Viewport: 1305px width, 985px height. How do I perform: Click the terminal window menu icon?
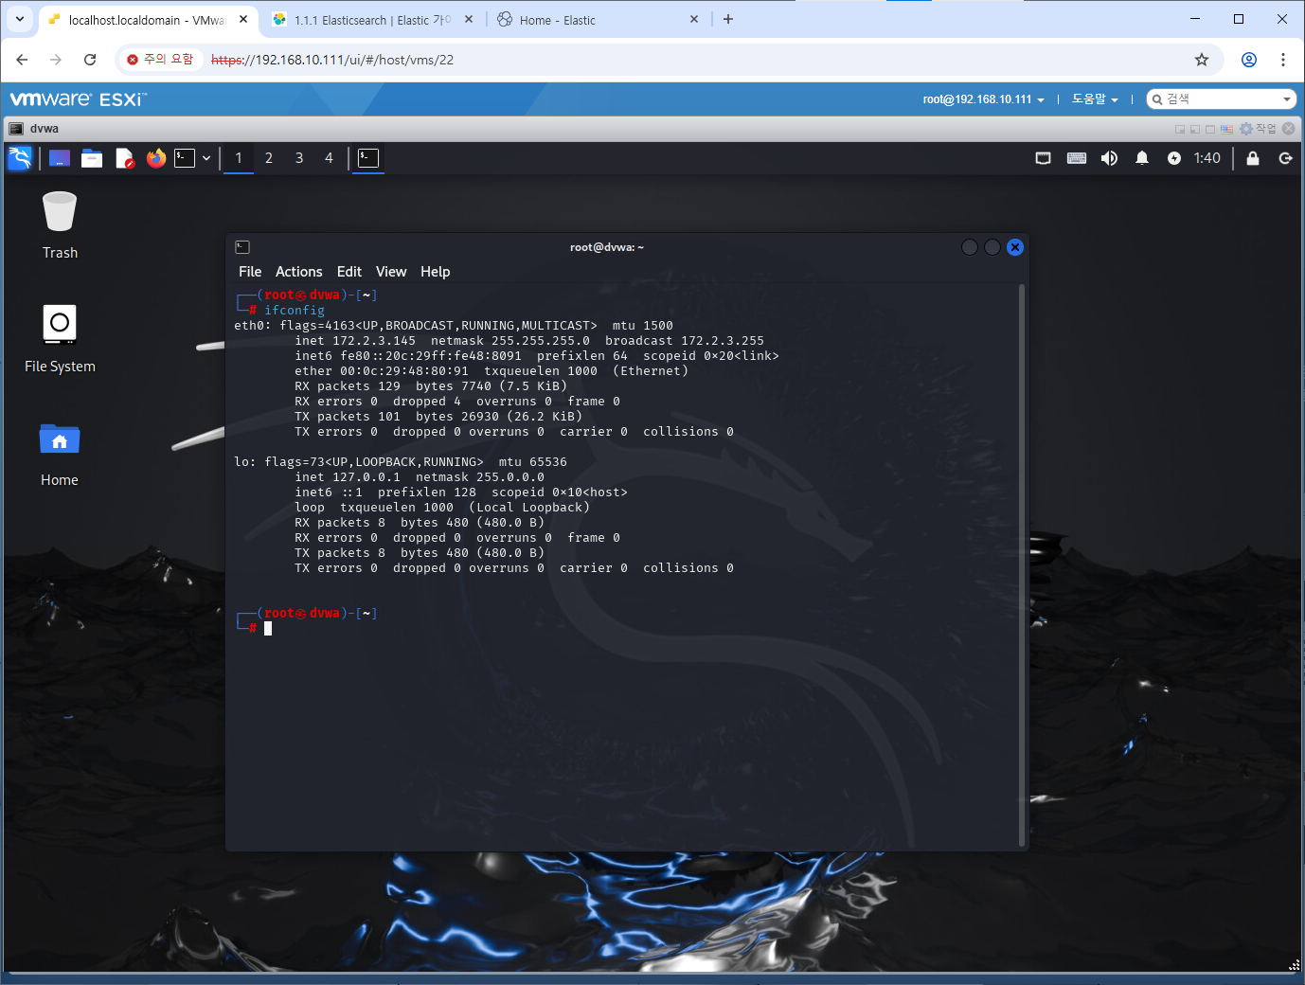pyautogui.click(x=242, y=247)
